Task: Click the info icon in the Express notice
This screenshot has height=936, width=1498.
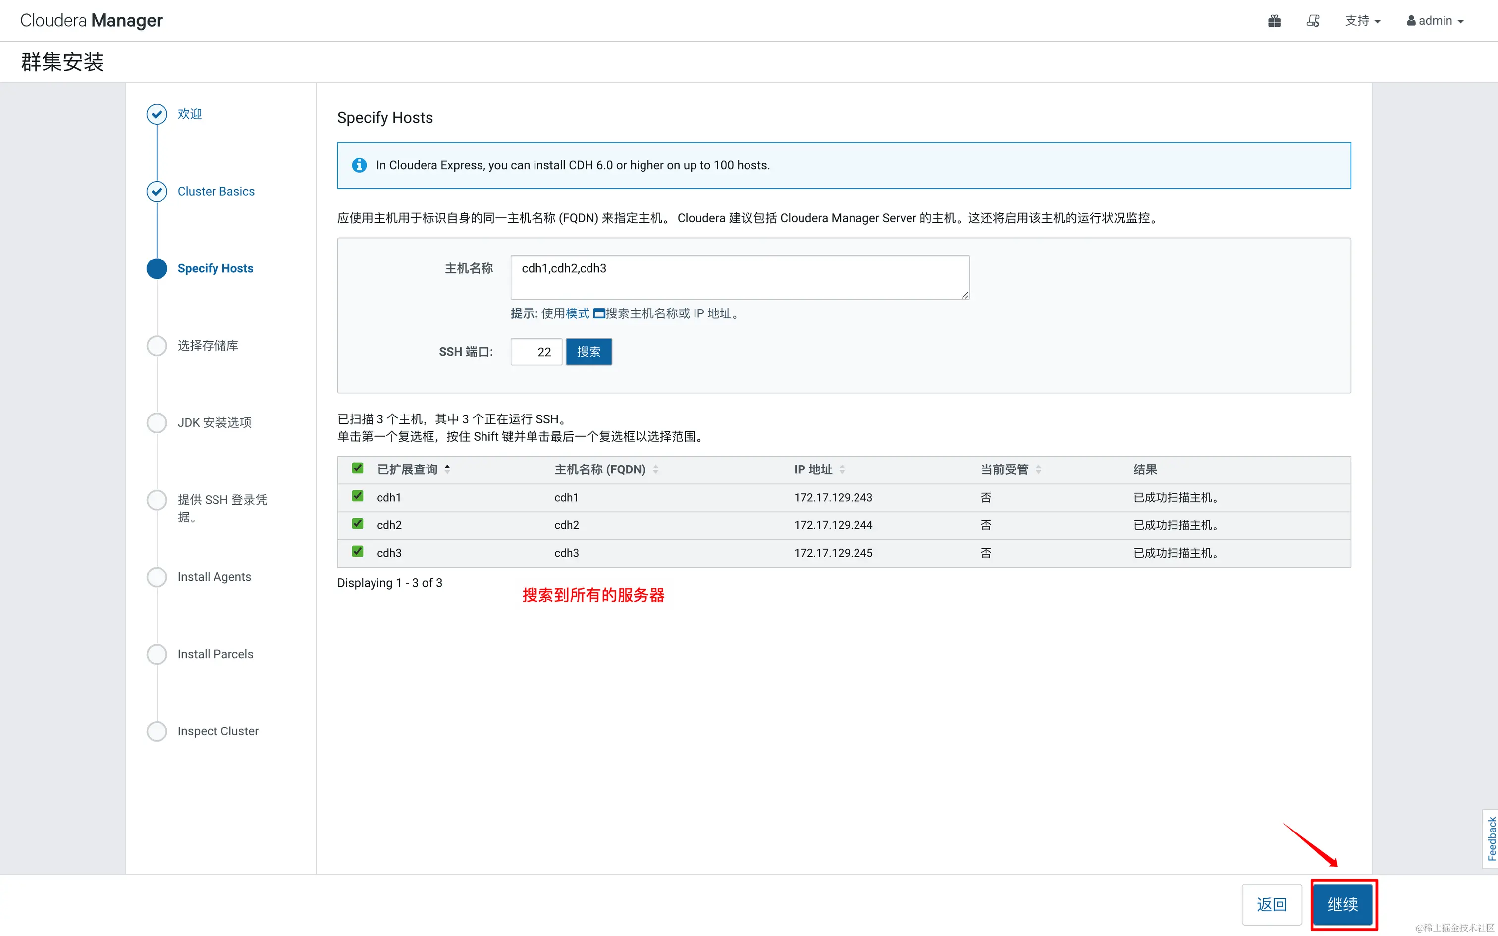Action: pyautogui.click(x=359, y=165)
